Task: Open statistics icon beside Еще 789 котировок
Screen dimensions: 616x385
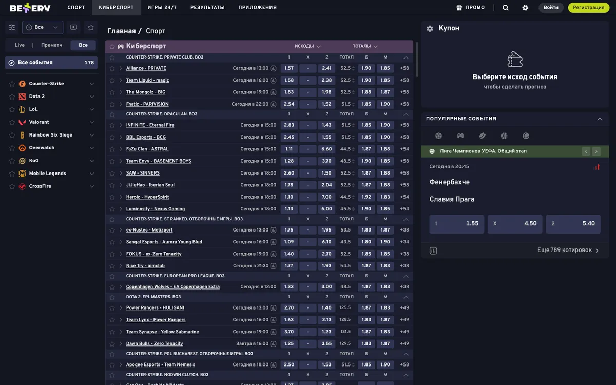Action: [433, 251]
